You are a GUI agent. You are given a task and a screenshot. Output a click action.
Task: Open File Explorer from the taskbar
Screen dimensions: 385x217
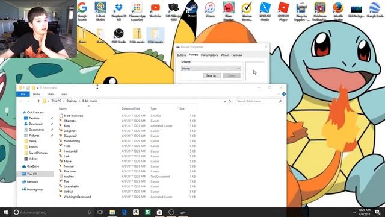[112, 212]
